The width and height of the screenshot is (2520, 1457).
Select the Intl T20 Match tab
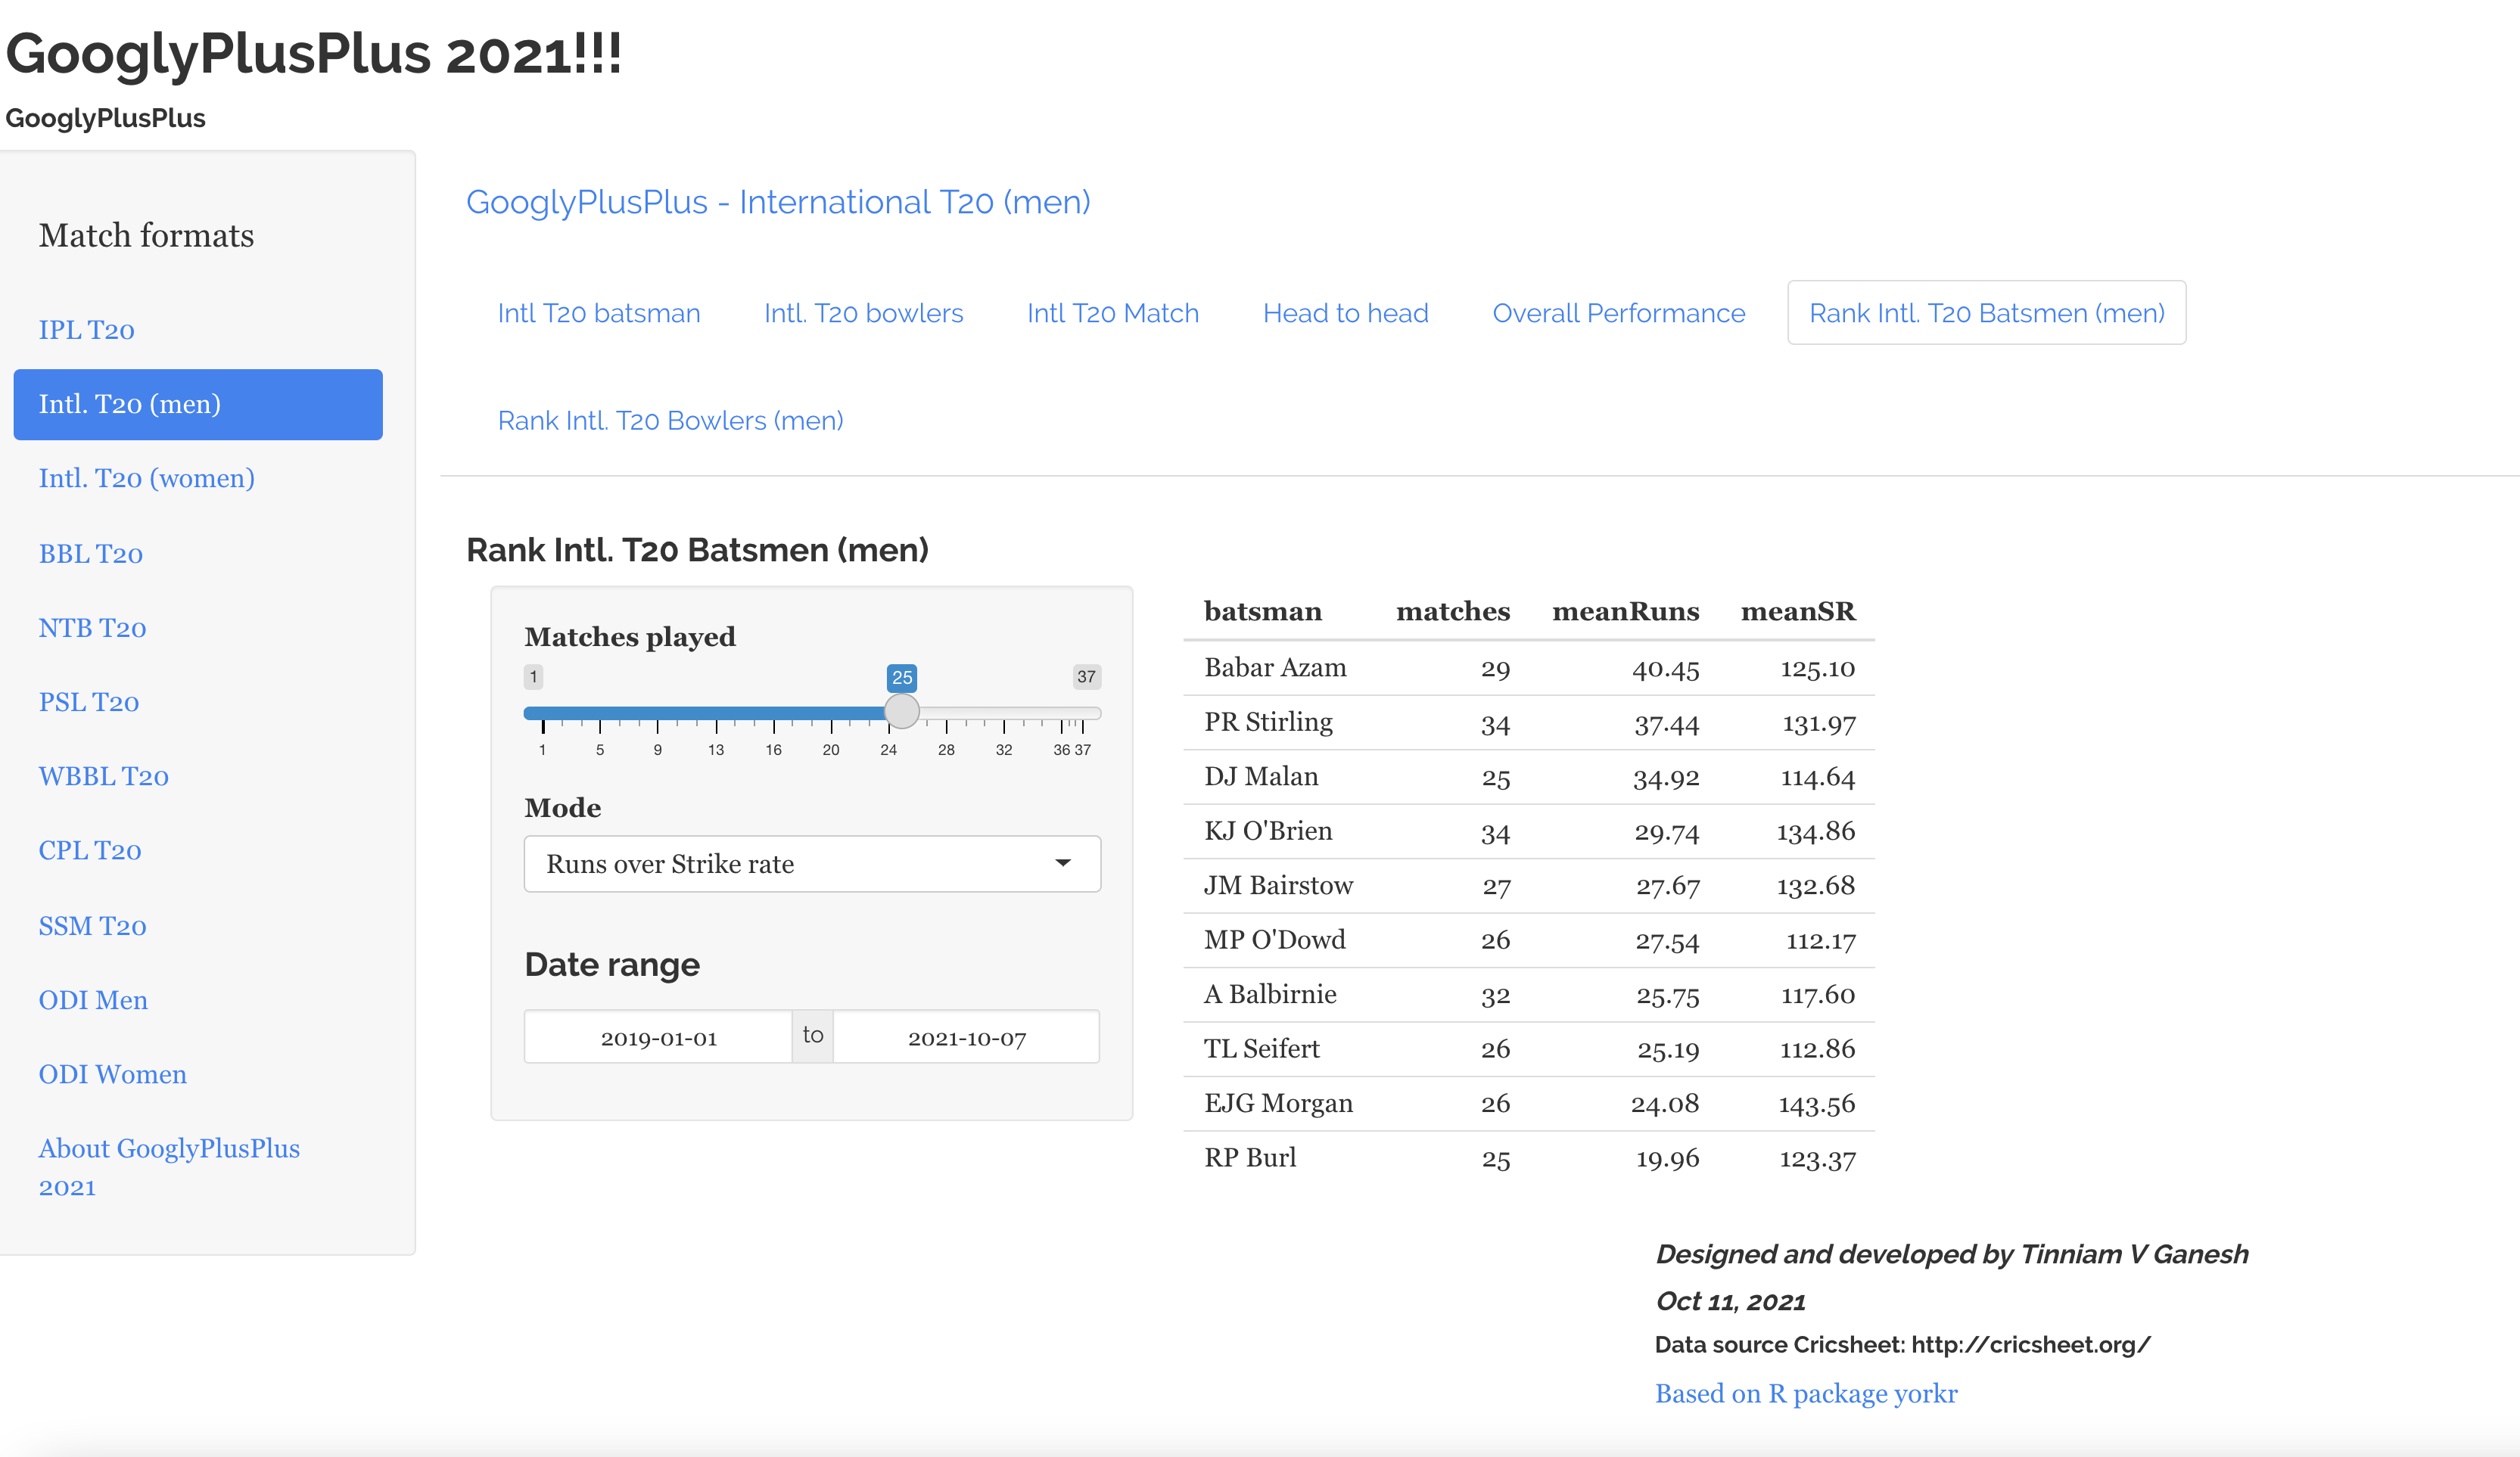(1112, 314)
